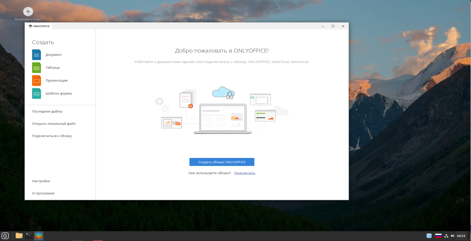Maximize the ONLYOFFICE window

click(x=333, y=26)
